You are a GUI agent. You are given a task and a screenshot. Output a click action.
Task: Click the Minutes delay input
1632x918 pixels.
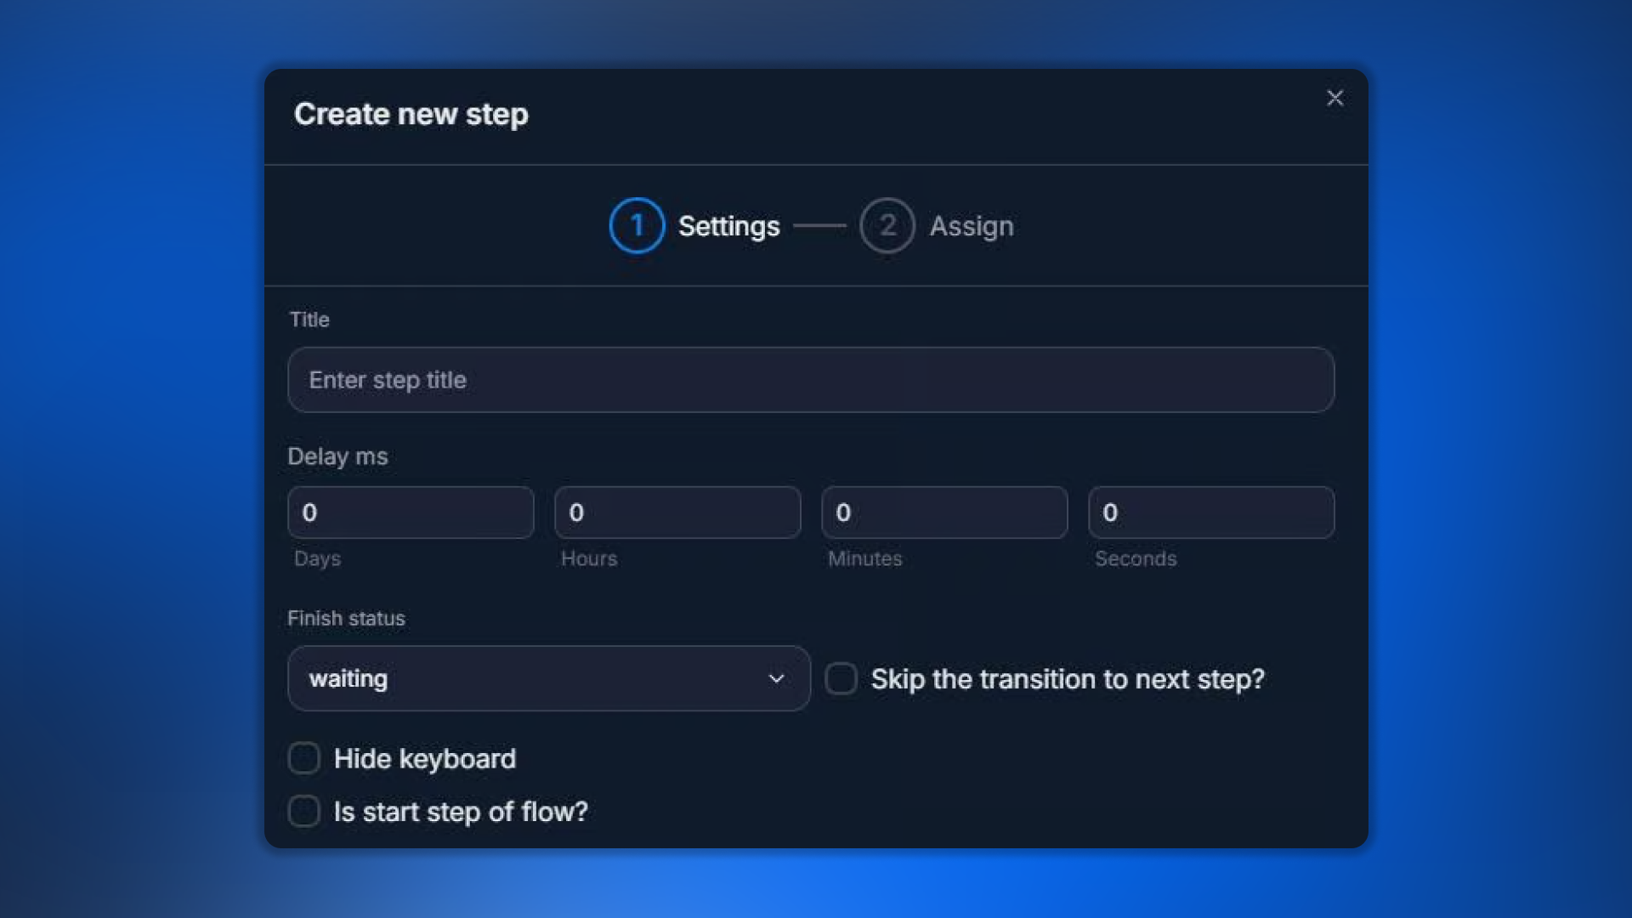click(x=944, y=513)
